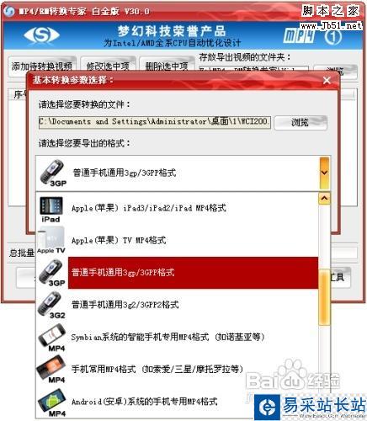Click the orange scrollbar thumb in format list
Image resolution: width=367 pixels, height=421 pixels.
coord(324,297)
